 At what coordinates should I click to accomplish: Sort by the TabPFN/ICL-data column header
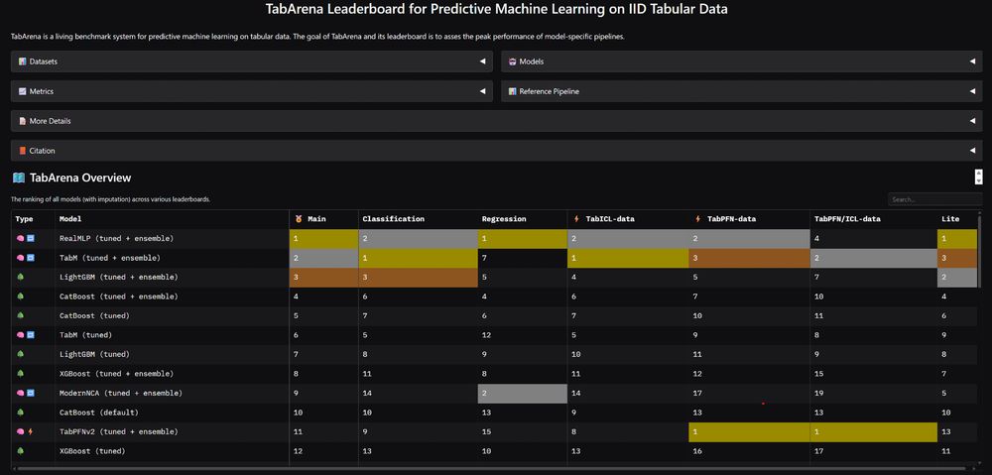(x=846, y=219)
